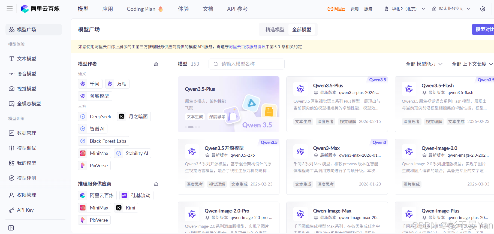Click the Qwen3.5-Plus card model icon
494x234 pixels.
coord(300,89)
